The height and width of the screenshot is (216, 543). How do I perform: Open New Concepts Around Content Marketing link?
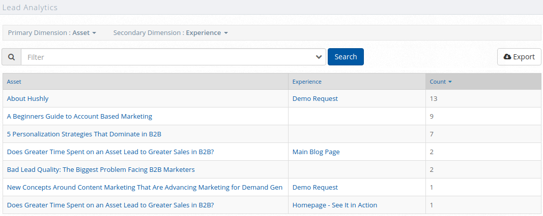tap(145, 188)
